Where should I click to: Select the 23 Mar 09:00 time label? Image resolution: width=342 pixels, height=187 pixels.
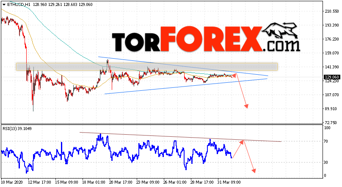[x=148, y=182]
